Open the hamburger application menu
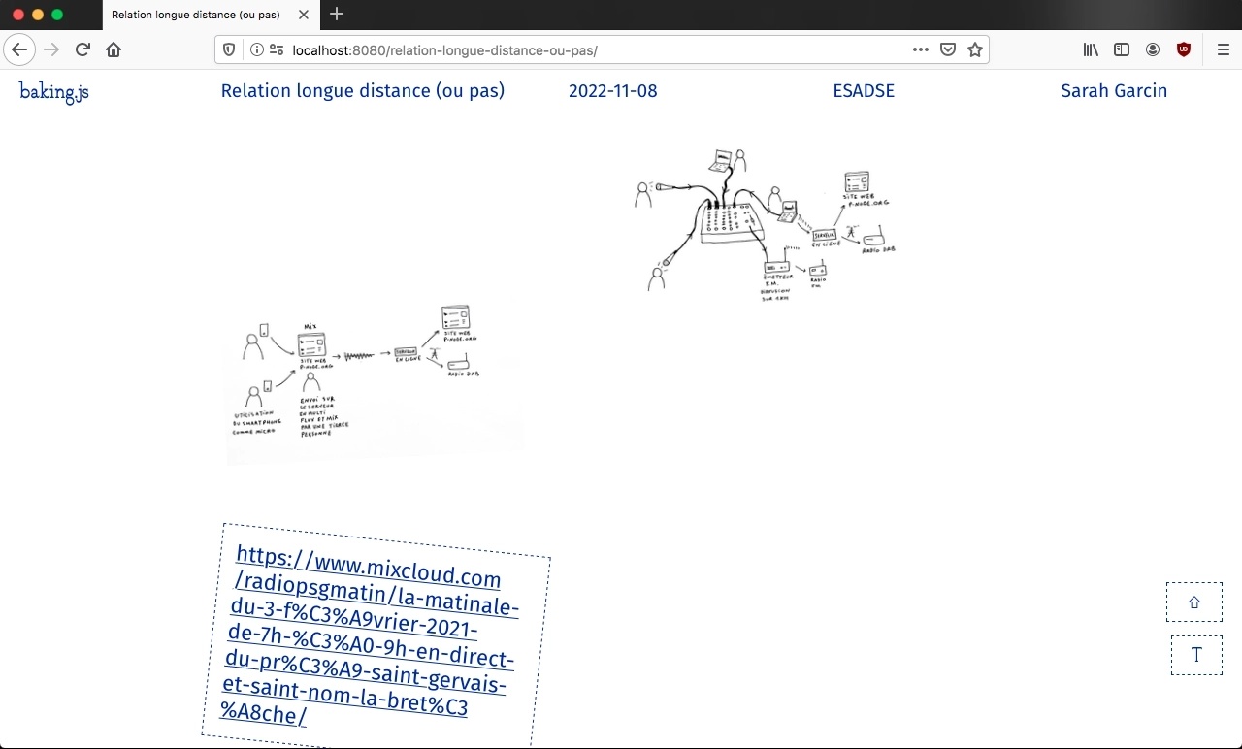The image size is (1242, 749). (1223, 49)
